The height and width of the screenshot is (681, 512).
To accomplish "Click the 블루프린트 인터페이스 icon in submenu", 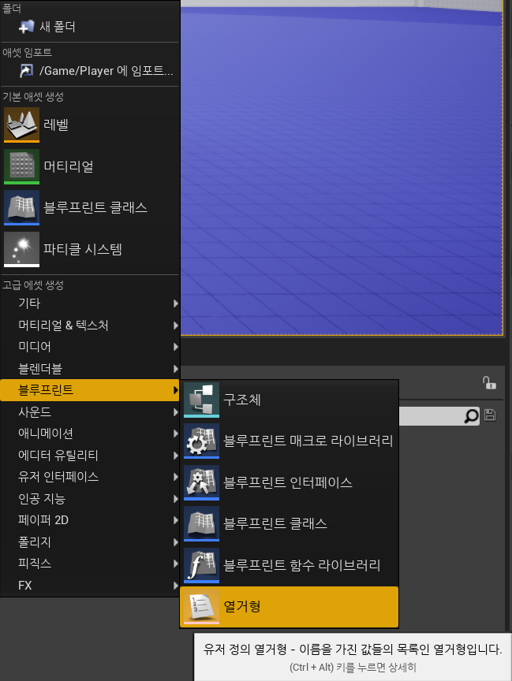I will pos(202,482).
